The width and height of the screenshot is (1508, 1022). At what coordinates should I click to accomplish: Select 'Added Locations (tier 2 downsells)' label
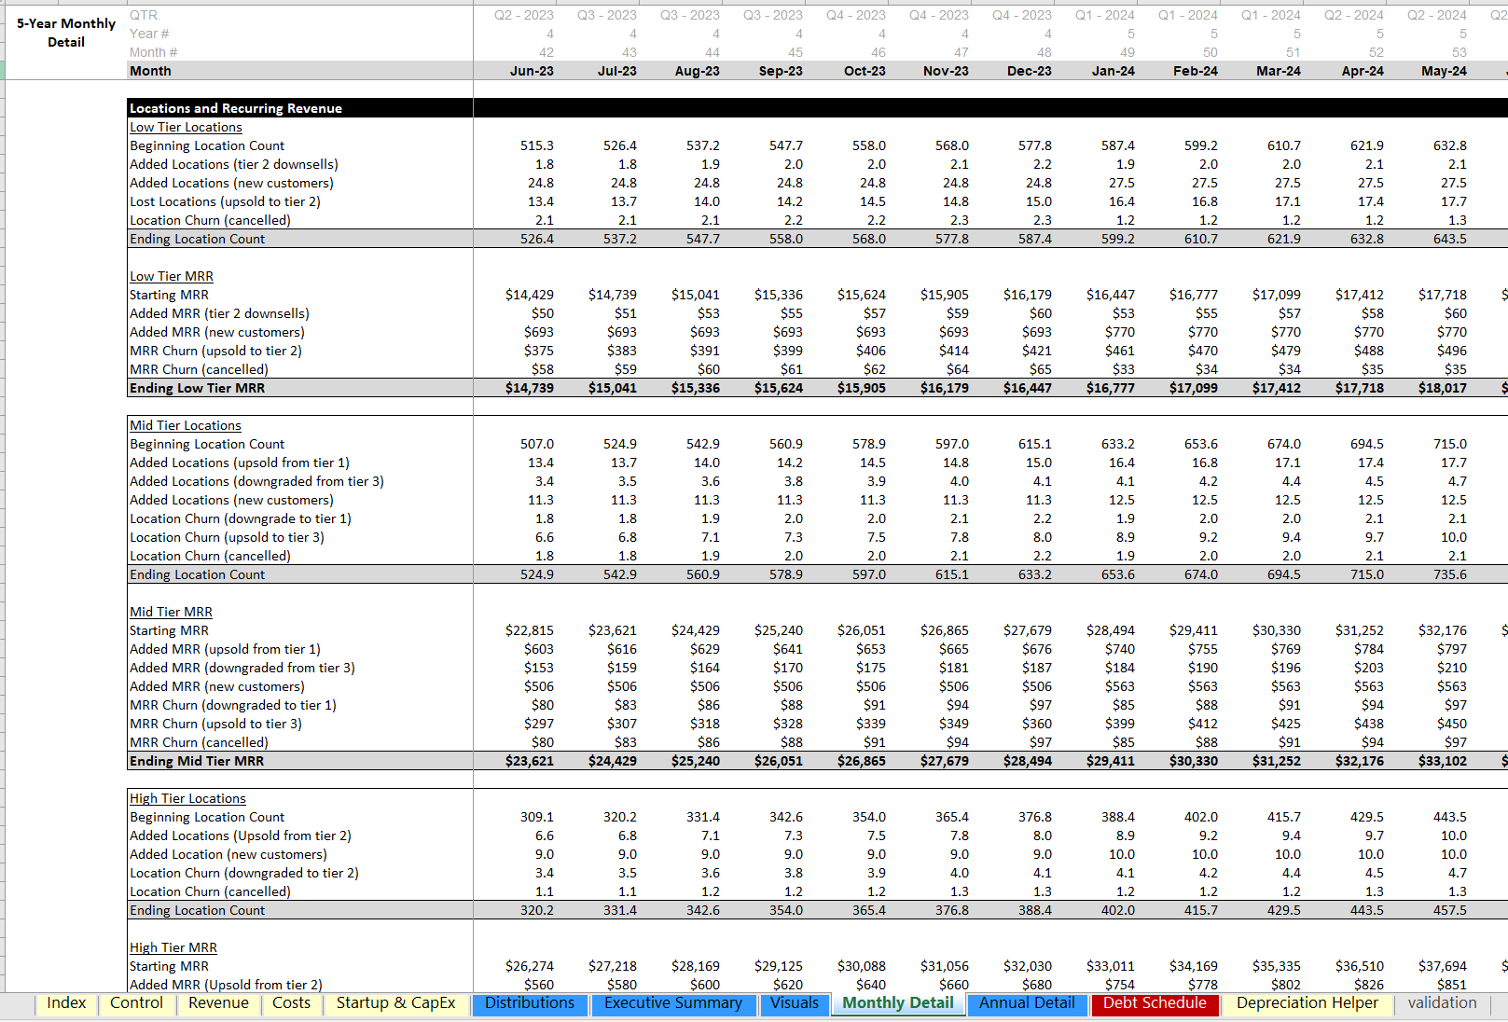pyautogui.click(x=234, y=164)
